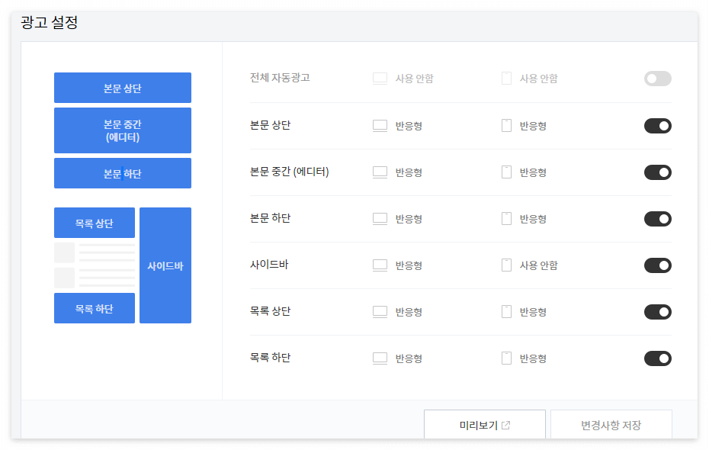The width and height of the screenshot is (709, 450).
Task: Select the blue 목록 하단 layout block
Action: click(x=95, y=308)
